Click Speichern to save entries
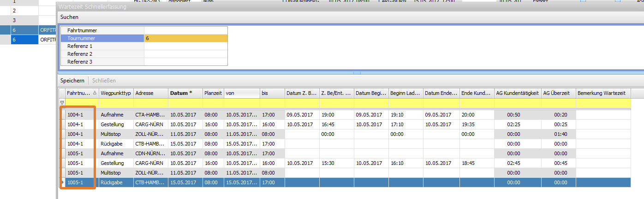Image resolution: width=644 pixels, height=199 pixels. 72,81
